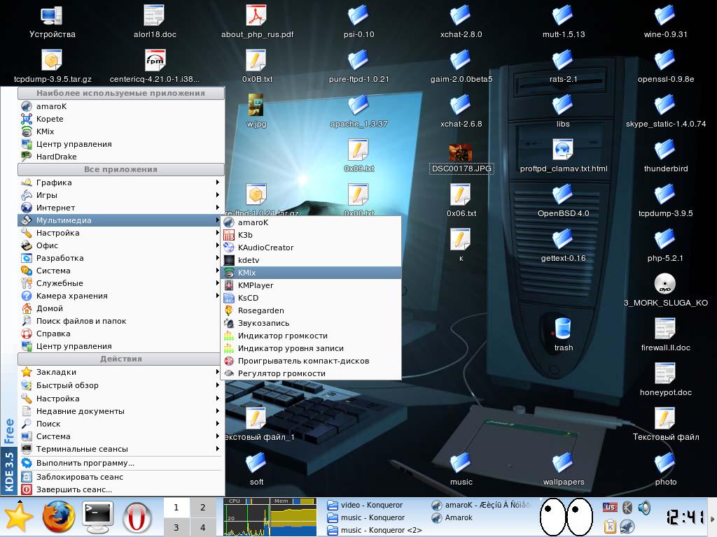Select the 0x0B.txt text file
717x537 pixels.
coord(257,66)
